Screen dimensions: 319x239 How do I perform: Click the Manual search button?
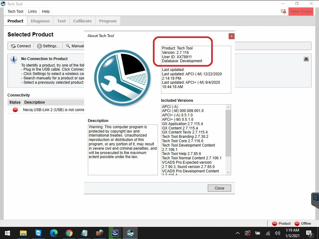click(74, 46)
